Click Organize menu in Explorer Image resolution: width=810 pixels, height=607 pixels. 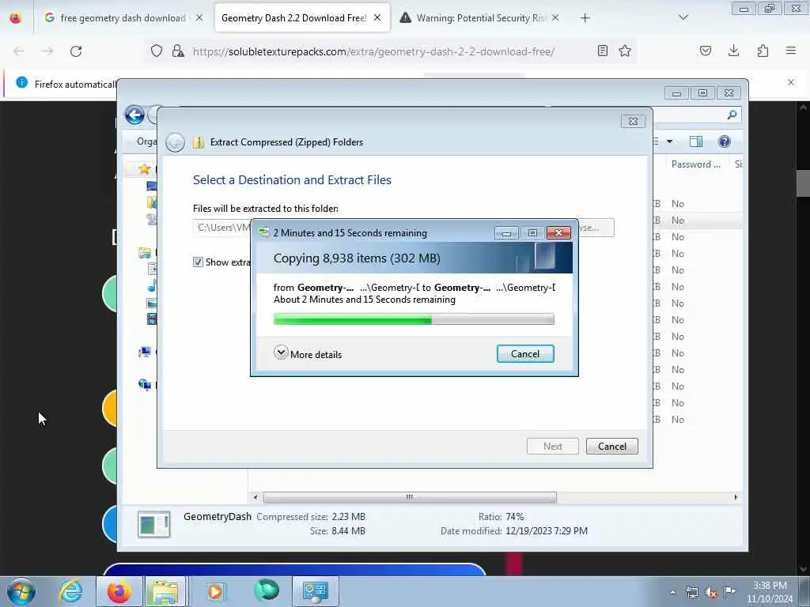(146, 141)
